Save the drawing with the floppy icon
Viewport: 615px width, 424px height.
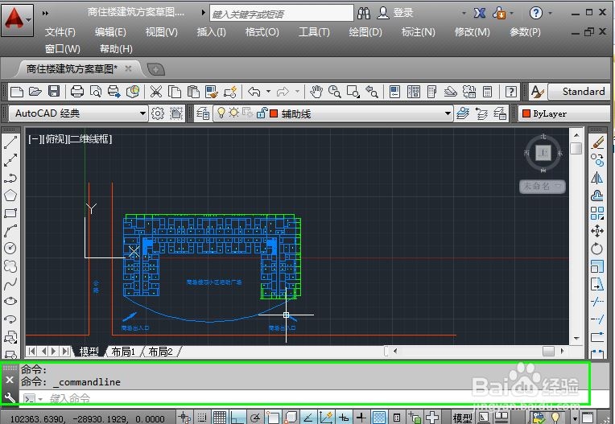(x=54, y=92)
